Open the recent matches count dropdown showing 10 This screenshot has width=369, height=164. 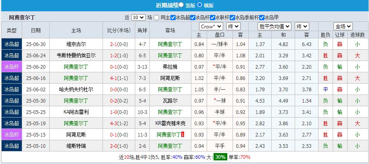[x=138, y=17]
